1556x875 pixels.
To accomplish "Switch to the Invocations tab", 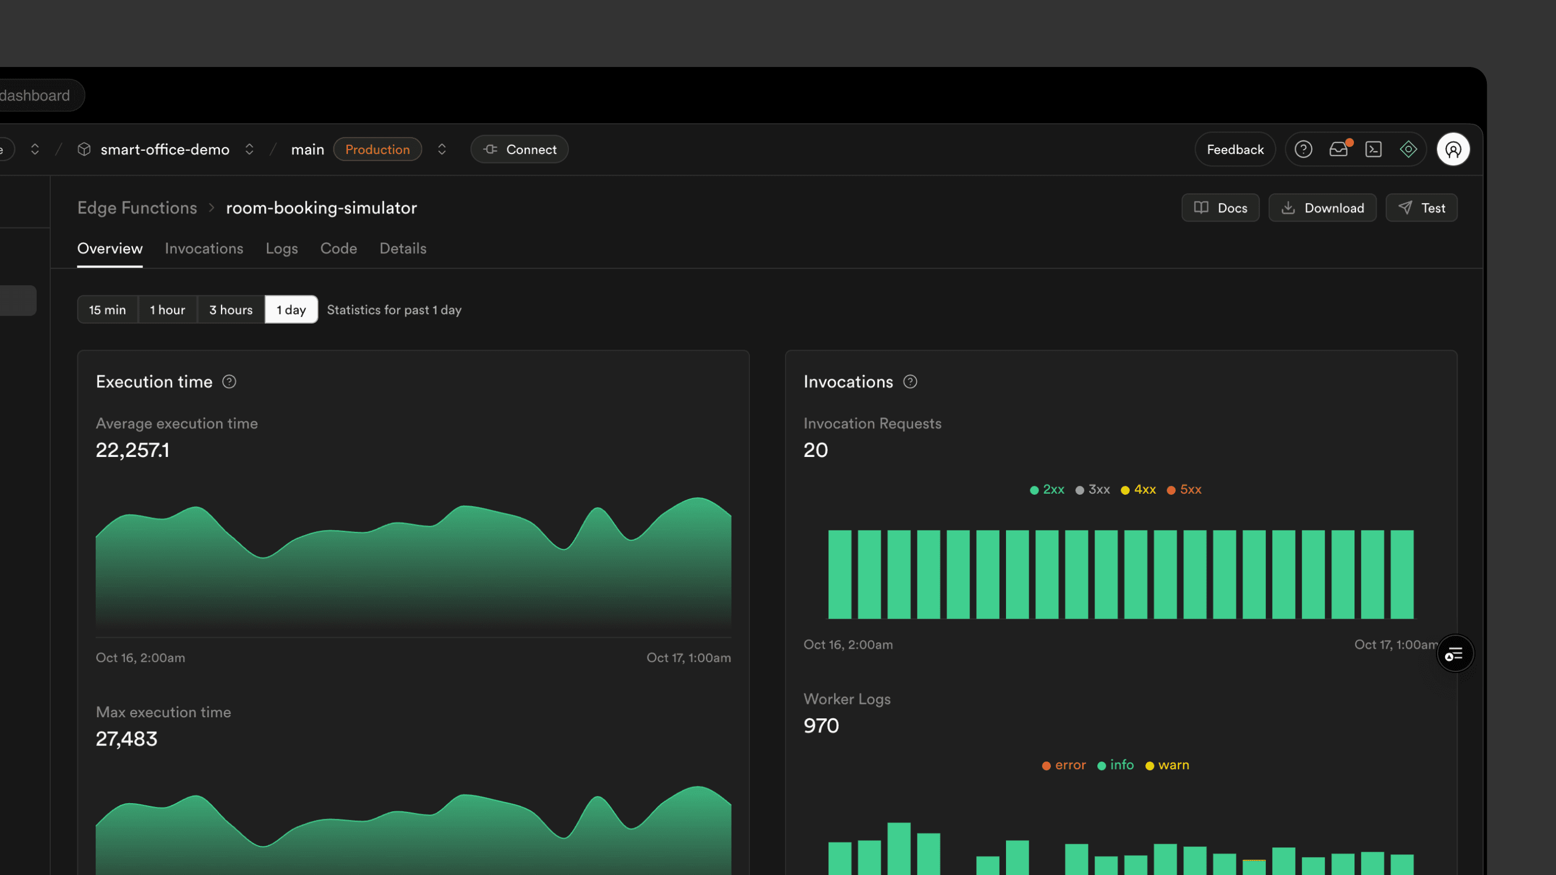I will click(x=204, y=248).
